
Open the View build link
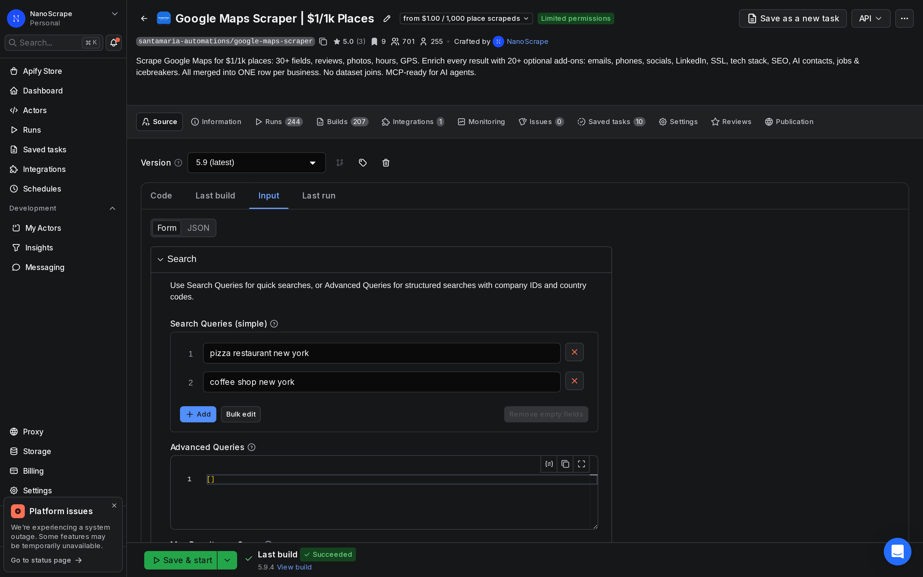(294, 567)
